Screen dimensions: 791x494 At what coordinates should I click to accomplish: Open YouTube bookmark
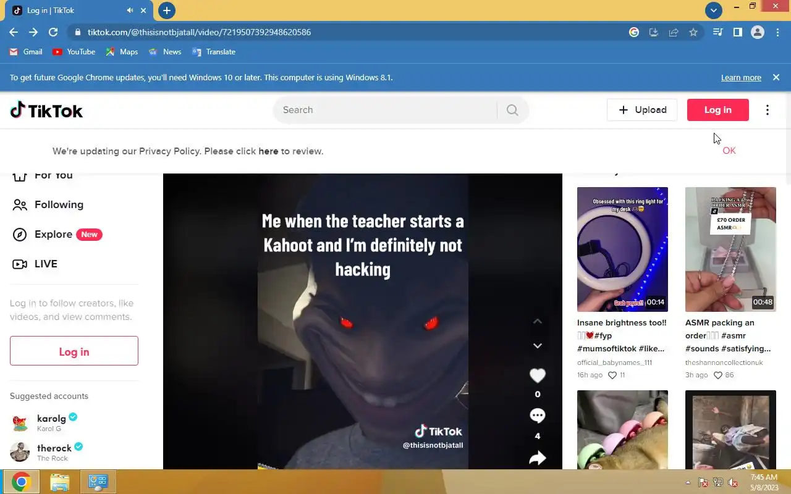pyautogui.click(x=74, y=52)
